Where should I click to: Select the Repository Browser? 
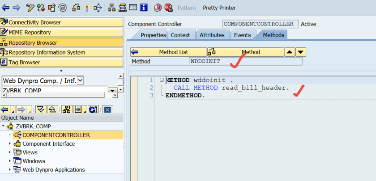pos(62,42)
